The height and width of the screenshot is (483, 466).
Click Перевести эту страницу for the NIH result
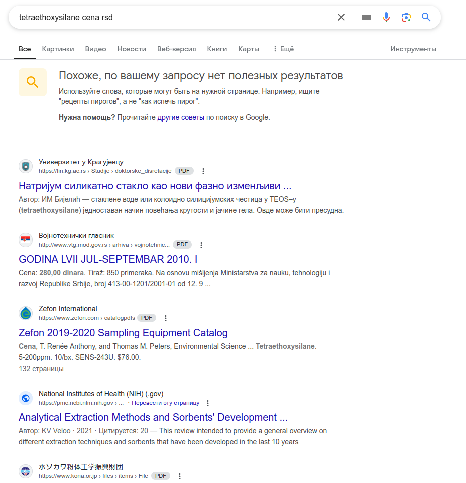(165, 403)
